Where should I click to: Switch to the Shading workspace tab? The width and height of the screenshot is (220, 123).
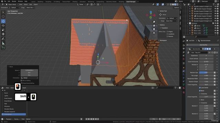click(x=75, y=2)
